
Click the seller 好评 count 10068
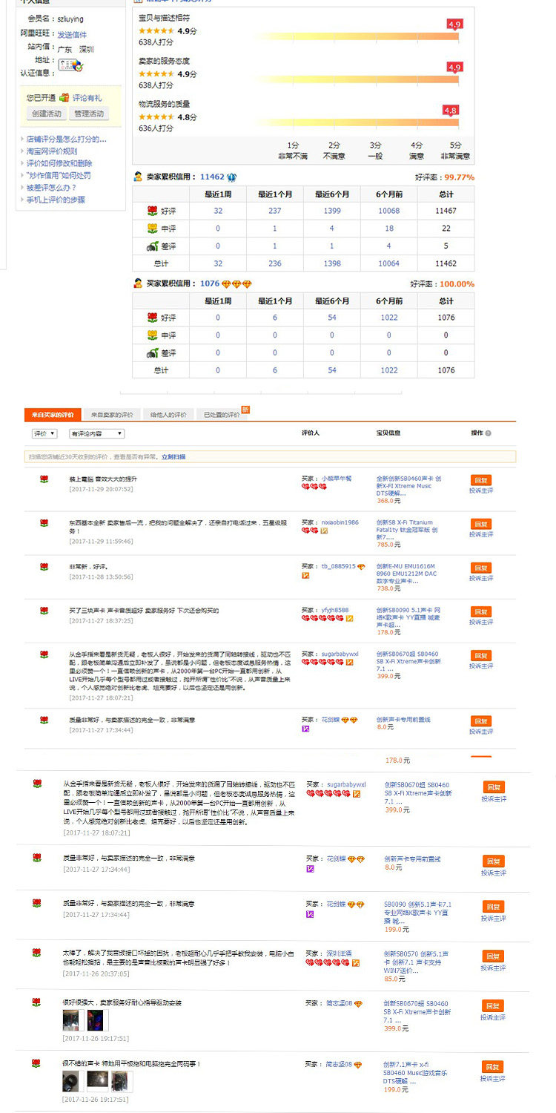tap(389, 211)
